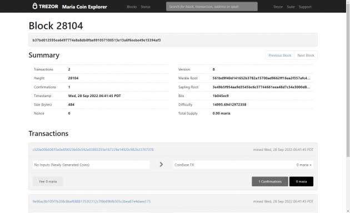This screenshot has height=213, width=350.
Task: Click the arrow between inputs and outputs
Action: tap(161, 164)
